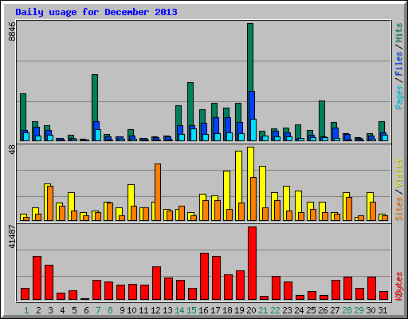Select day 29 on the x-axis
This screenshot has width=408, height=319.
click(359, 310)
